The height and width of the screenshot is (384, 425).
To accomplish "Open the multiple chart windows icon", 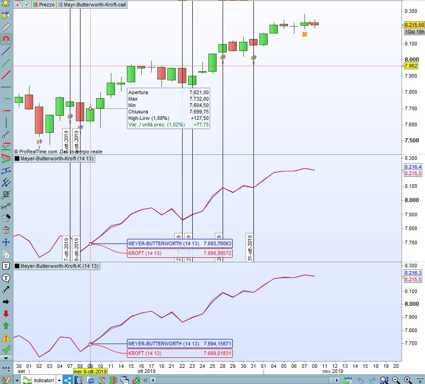I will pyautogui.click(x=125, y=380).
